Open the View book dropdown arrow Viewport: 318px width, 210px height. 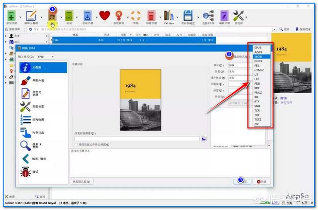[77, 17]
